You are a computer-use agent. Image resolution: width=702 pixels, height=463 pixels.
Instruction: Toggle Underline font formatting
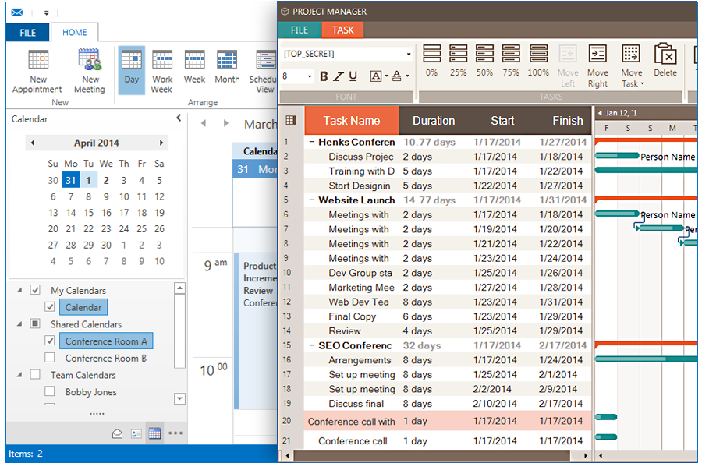tap(353, 76)
